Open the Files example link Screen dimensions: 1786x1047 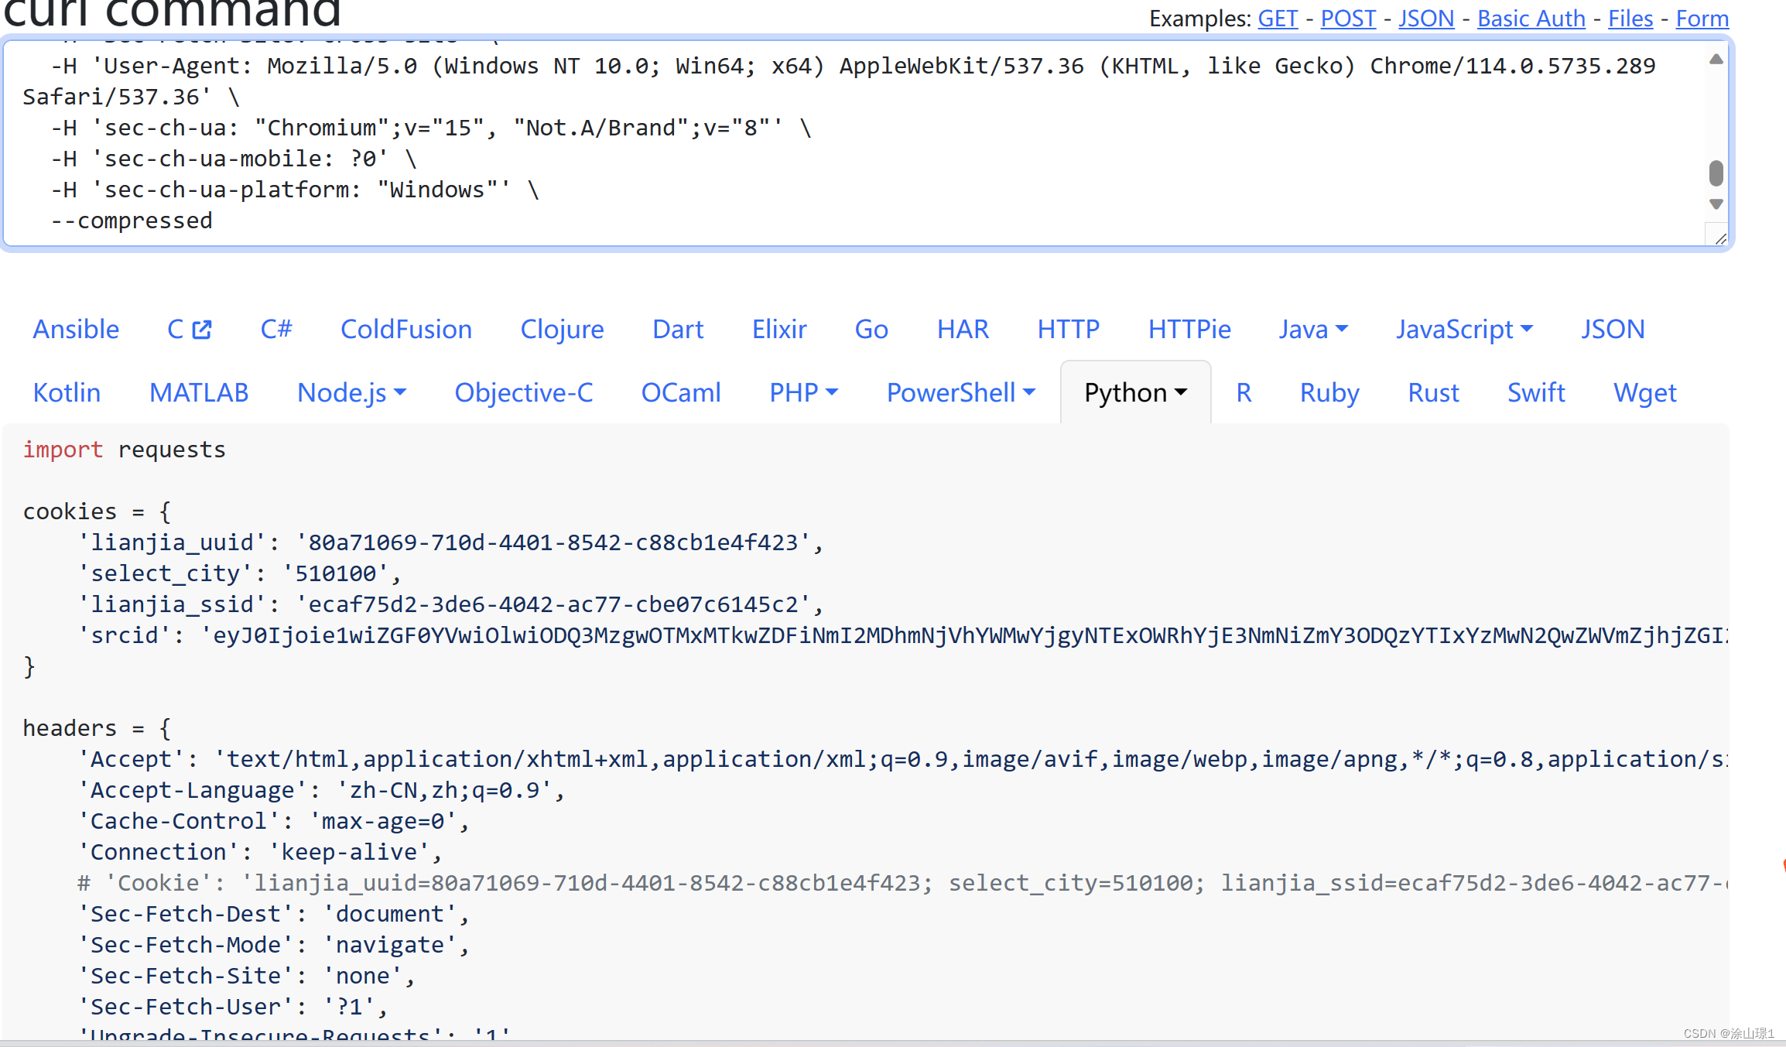point(1630,18)
